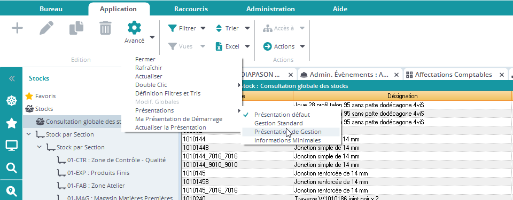513x200 pixels.
Task: Click the magnifier search icon in the sidebar
Action: click(x=12, y=169)
